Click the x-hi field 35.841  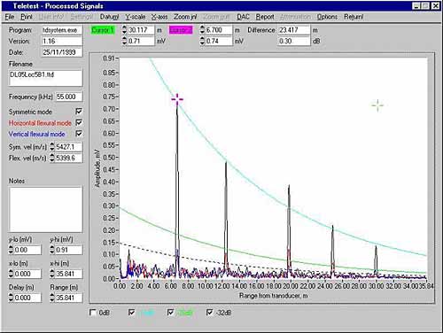(x=69, y=274)
